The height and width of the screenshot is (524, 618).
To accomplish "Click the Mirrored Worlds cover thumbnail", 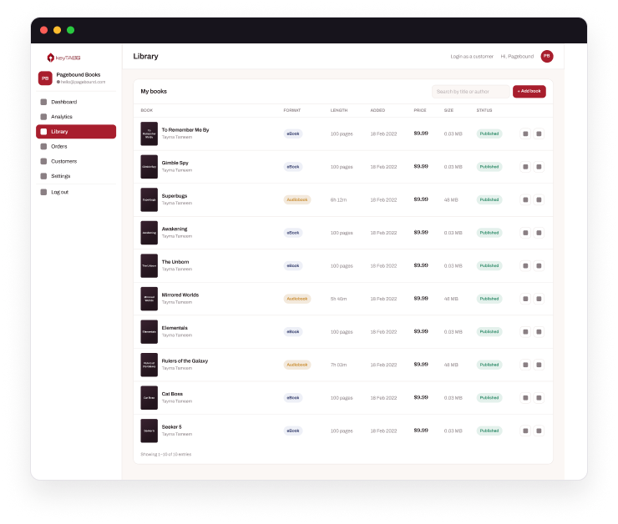I will pos(149,299).
